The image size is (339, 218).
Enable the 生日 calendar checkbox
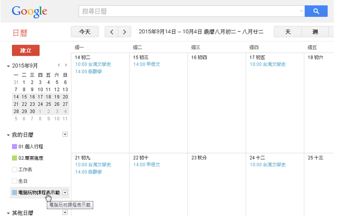coord(15,181)
